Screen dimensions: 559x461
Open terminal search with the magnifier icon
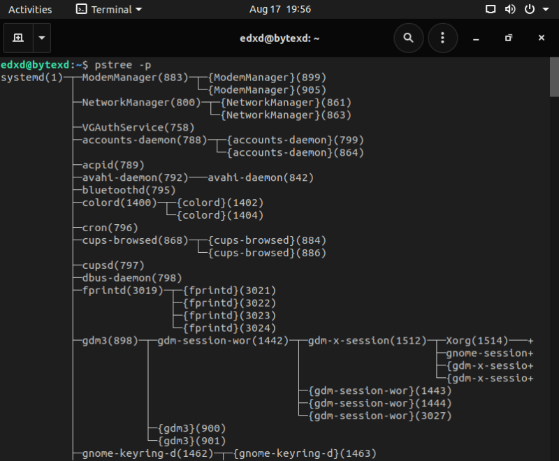pyautogui.click(x=408, y=38)
